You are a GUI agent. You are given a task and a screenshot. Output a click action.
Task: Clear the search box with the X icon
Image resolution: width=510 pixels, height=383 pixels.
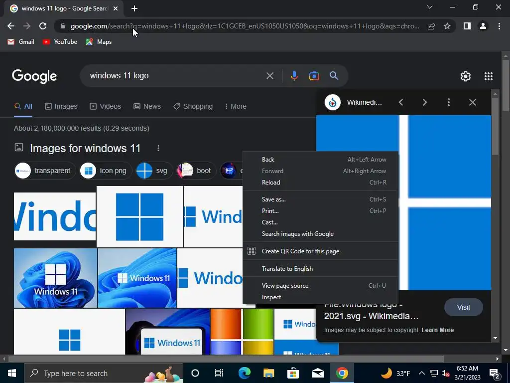pyautogui.click(x=269, y=76)
